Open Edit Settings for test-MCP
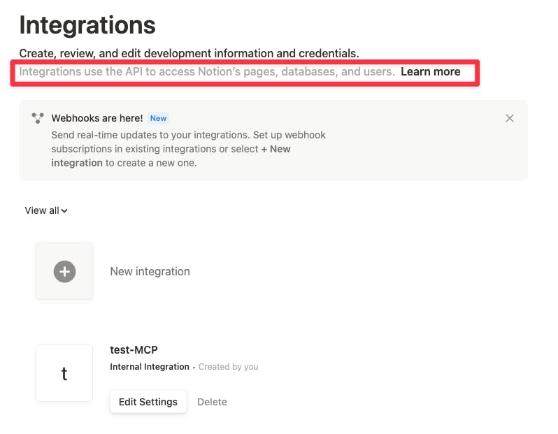This screenshot has height=434, width=558. pyautogui.click(x=148, y=402)
